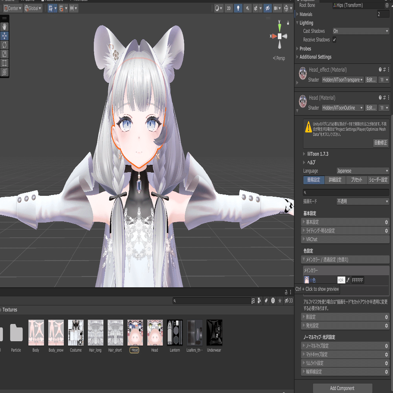The width and height of the screenshot is (393, 393).
Task: Click the Textures breadcrumb label
Action: 10,310
